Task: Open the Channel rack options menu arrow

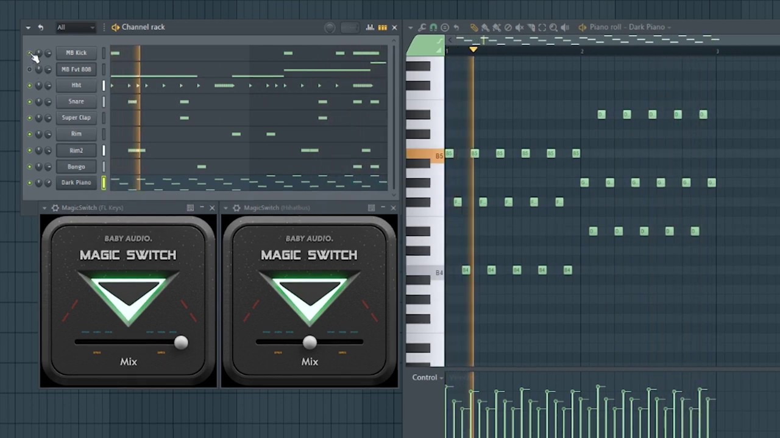Action: (x=28, y=27)
